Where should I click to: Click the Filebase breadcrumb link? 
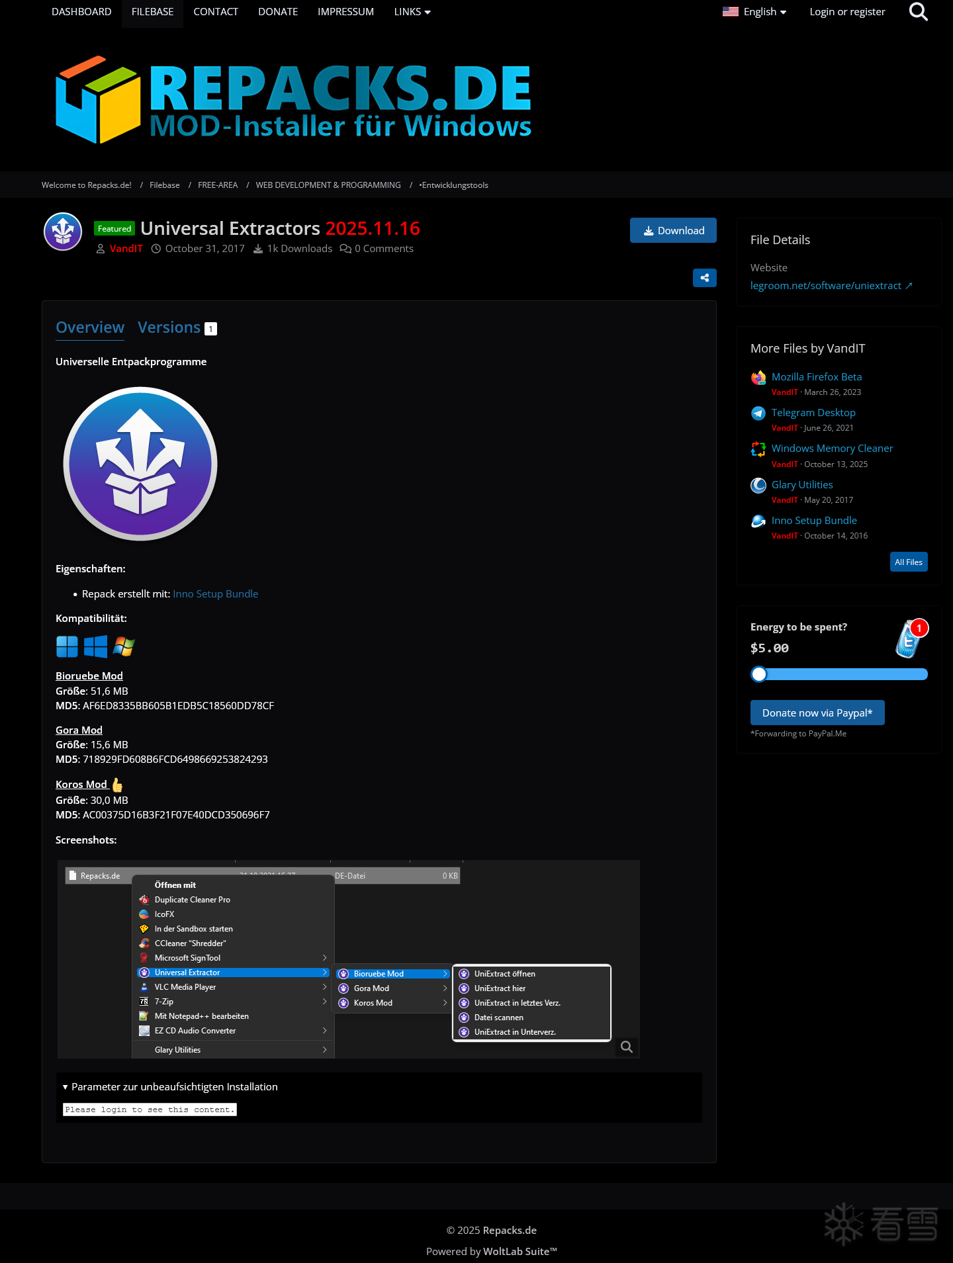165,185
